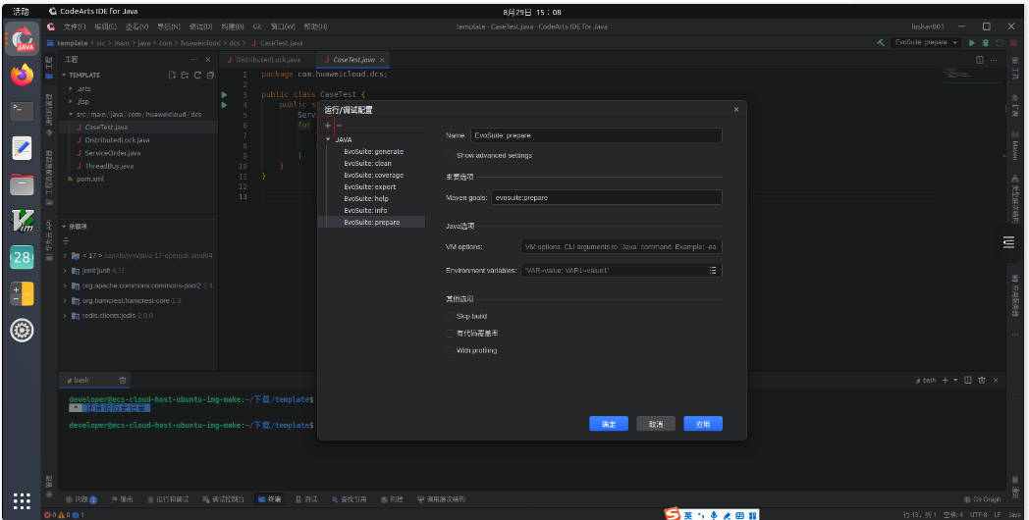Click the blue 确定 button
Viewport: 1029px width, 520px height.
click(609, 424)
